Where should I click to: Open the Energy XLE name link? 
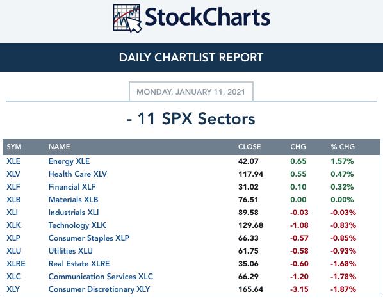[x=69, y=161]
